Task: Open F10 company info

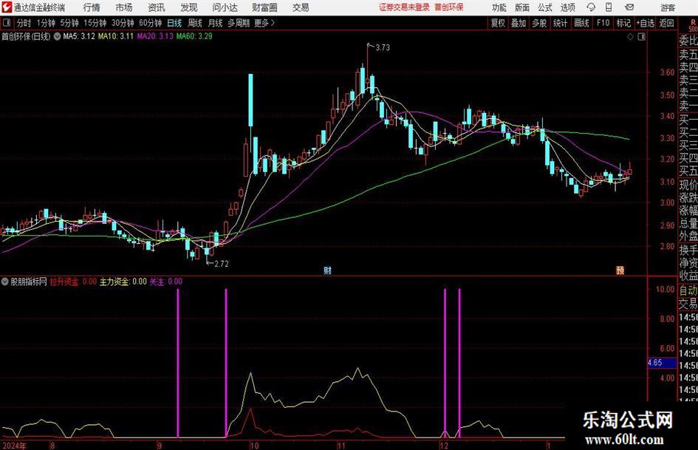Action: point(603,23)
